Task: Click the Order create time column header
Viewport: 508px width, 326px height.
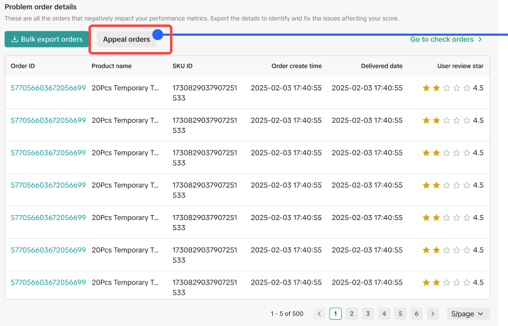Action: pos(296,66)
